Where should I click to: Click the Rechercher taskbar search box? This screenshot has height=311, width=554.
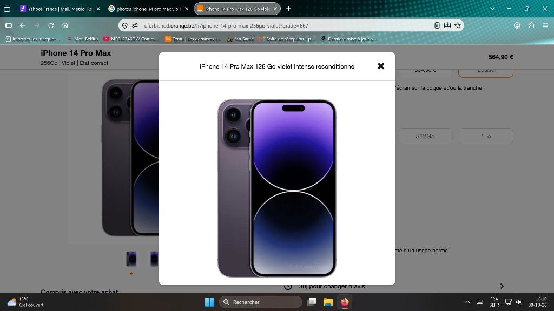click(261, 302)
